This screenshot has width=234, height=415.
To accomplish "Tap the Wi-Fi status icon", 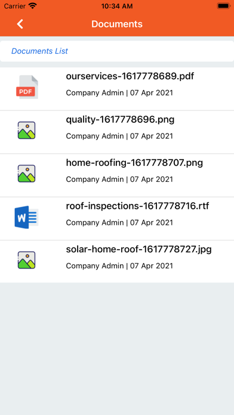I will coord(33,6).
